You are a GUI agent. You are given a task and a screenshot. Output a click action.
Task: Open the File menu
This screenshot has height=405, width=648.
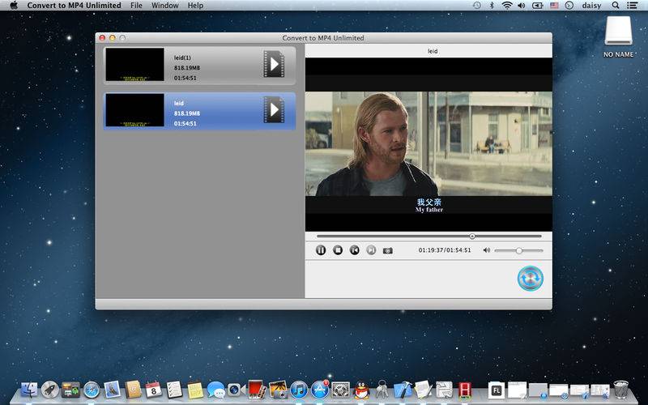click(136, 6)
